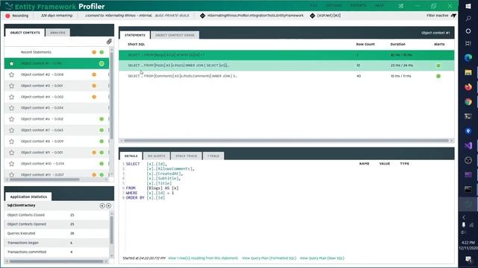The image size is (478, 268).
Task: Star Object context #6
Action: tap(12, 119)
